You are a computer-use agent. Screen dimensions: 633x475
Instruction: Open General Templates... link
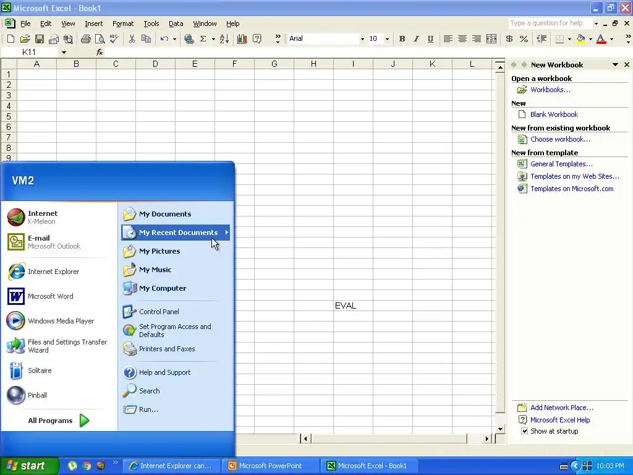tap(561, 163)
